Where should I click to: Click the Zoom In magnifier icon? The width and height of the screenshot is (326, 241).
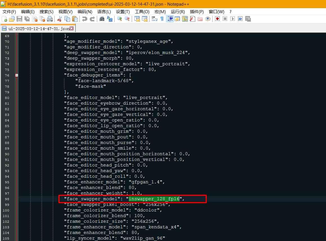click(120, 19)
